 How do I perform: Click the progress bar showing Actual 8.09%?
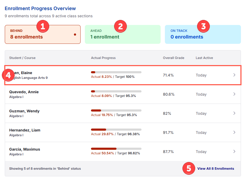click(116, 91)
